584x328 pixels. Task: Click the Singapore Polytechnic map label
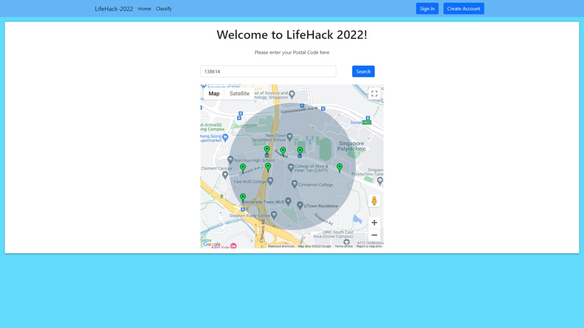(x=352, y=146)
